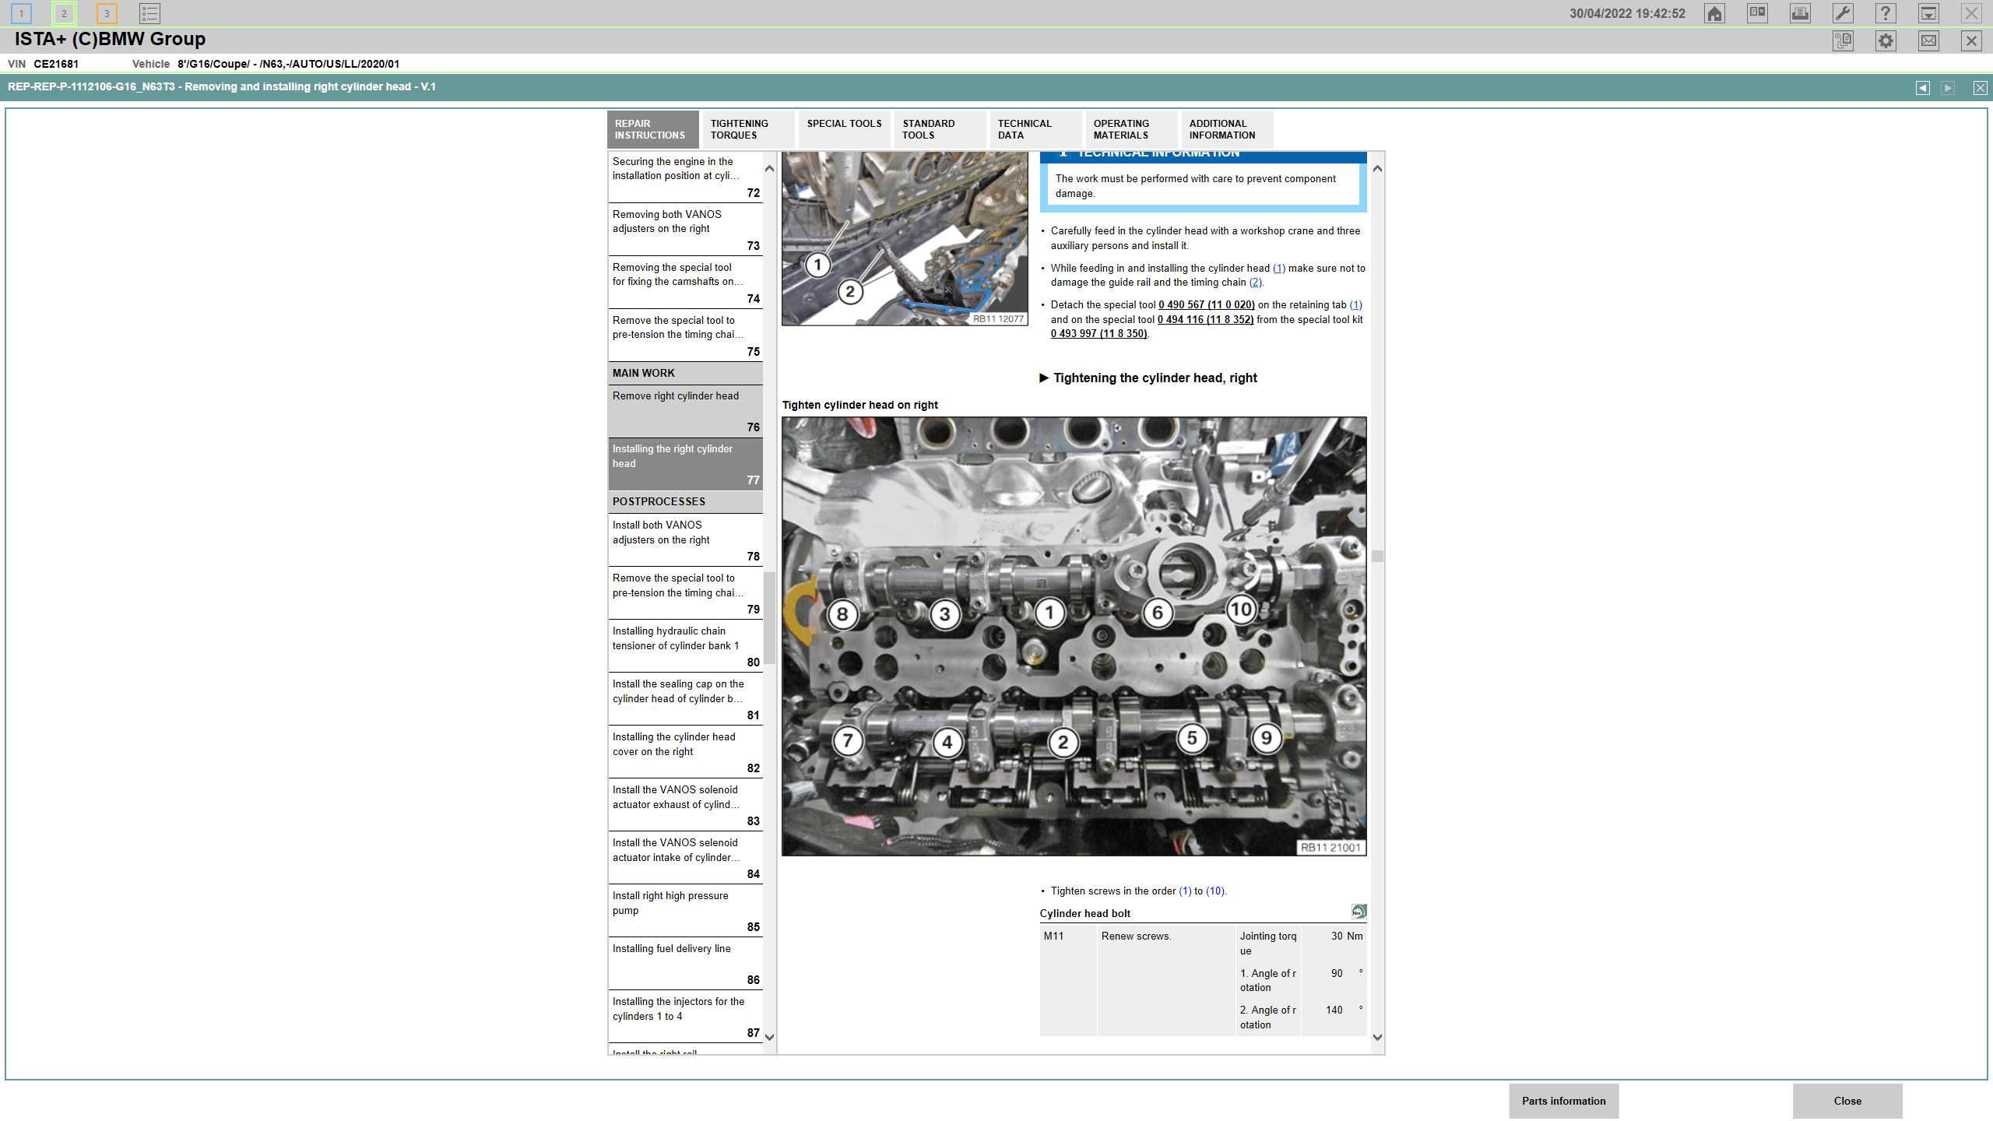Open the STANDARD TOOLS tab
The width and height of the screenshot is (1993, 1121).
point(940,129)
